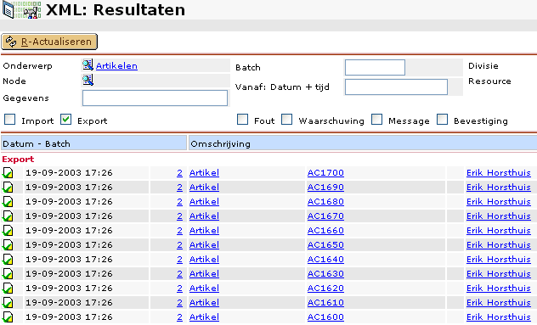Viewport: 537px width, 325px height.
Task: Open the Node lookup browse icon
Action: click(x=88, y=80)
